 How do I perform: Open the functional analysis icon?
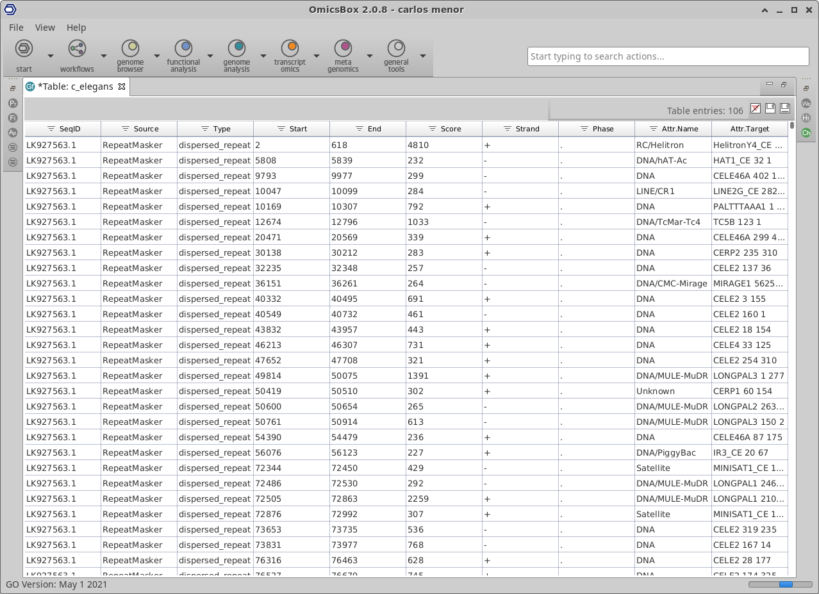coord(184,49)
